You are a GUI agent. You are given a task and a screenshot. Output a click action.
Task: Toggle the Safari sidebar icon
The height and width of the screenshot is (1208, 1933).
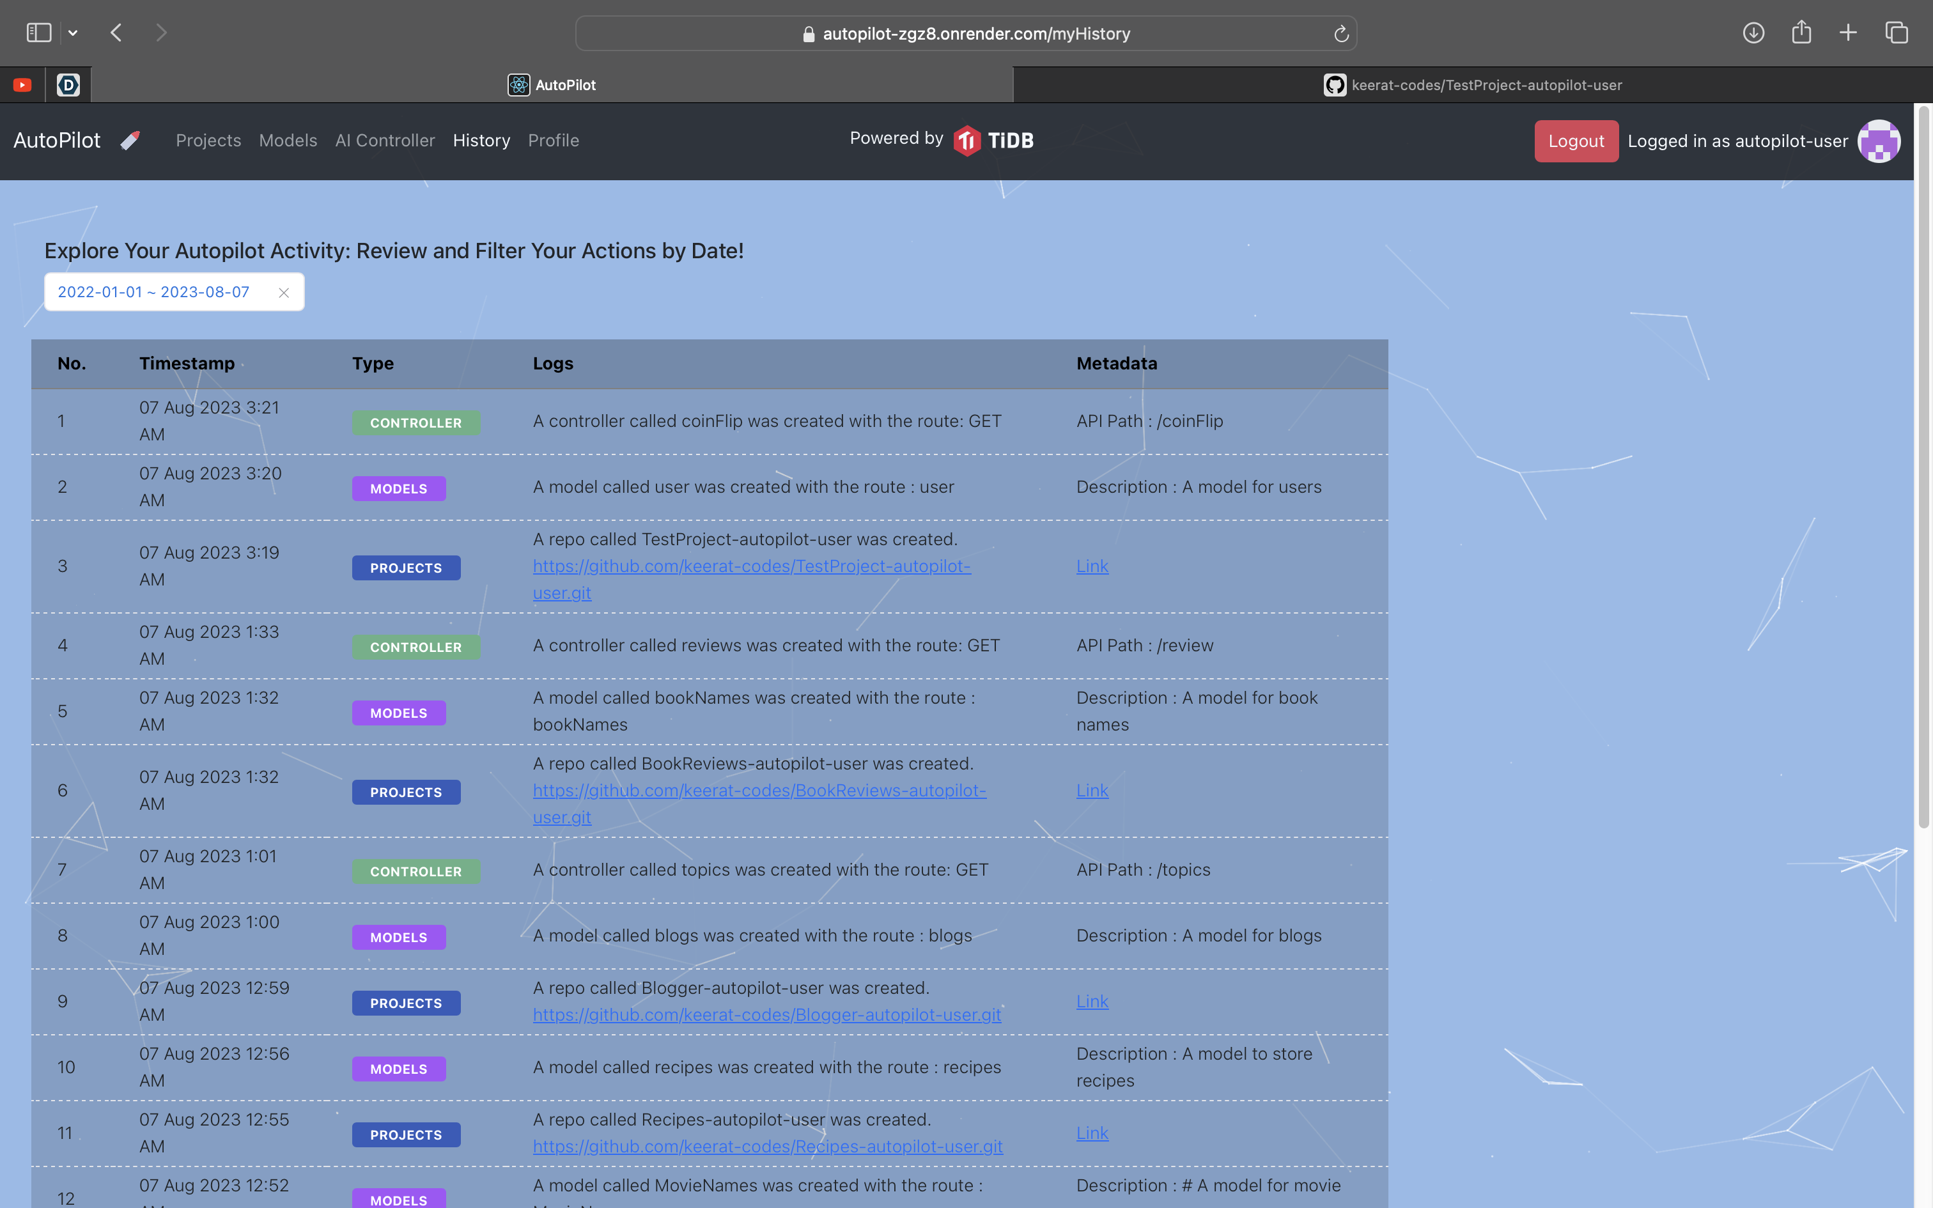[x=38, y=33]
